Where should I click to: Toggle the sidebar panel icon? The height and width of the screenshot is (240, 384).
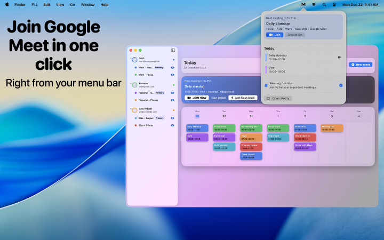[173, 50]
